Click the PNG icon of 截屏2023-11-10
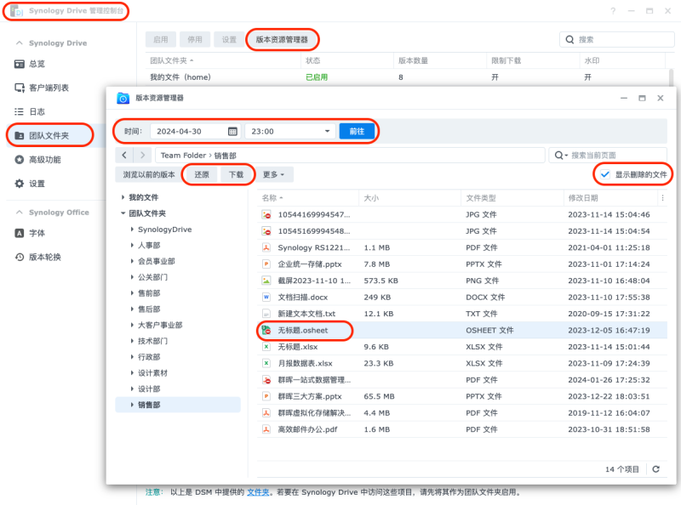681x505 pixels. pos(266,281)
